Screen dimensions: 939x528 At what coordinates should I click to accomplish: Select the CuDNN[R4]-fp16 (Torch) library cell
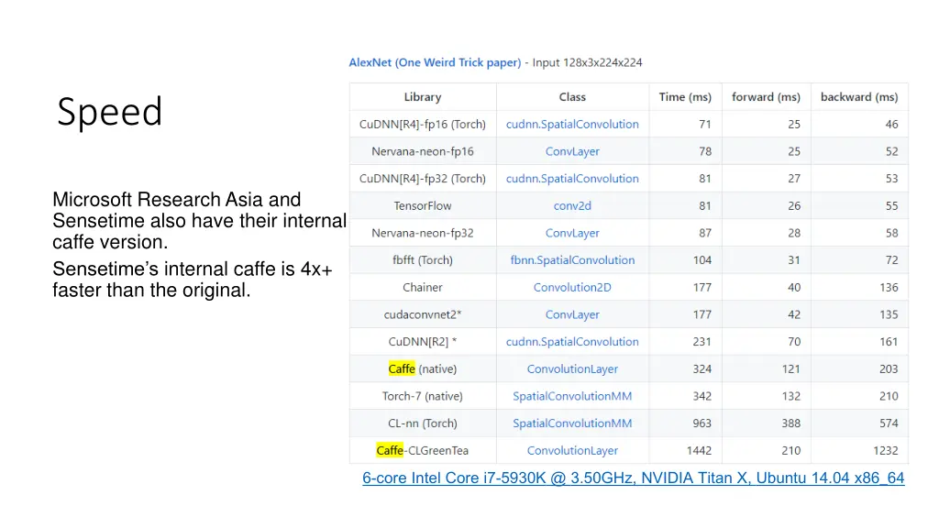point(422,124)
